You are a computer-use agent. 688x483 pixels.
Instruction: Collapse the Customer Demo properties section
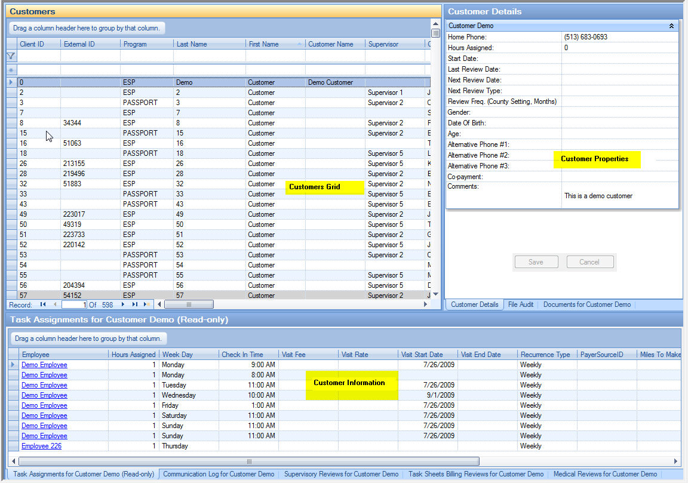coord(671,26)
